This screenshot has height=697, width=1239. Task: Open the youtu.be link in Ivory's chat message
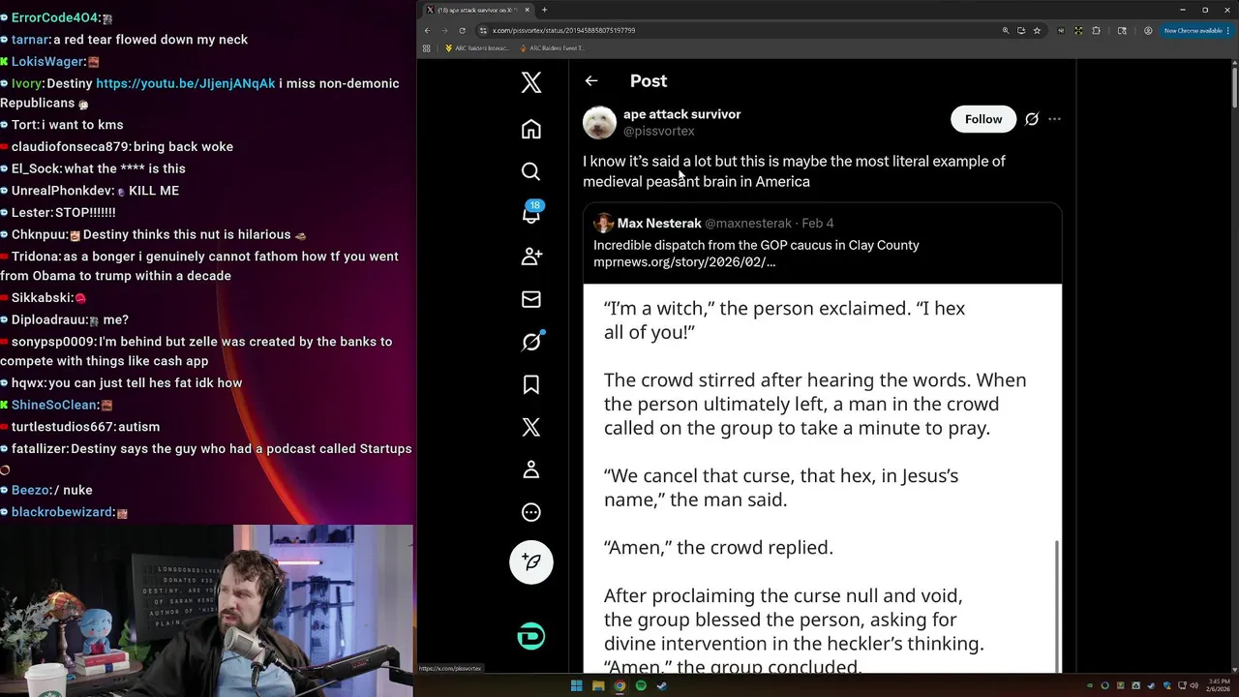tap(185, 83)
